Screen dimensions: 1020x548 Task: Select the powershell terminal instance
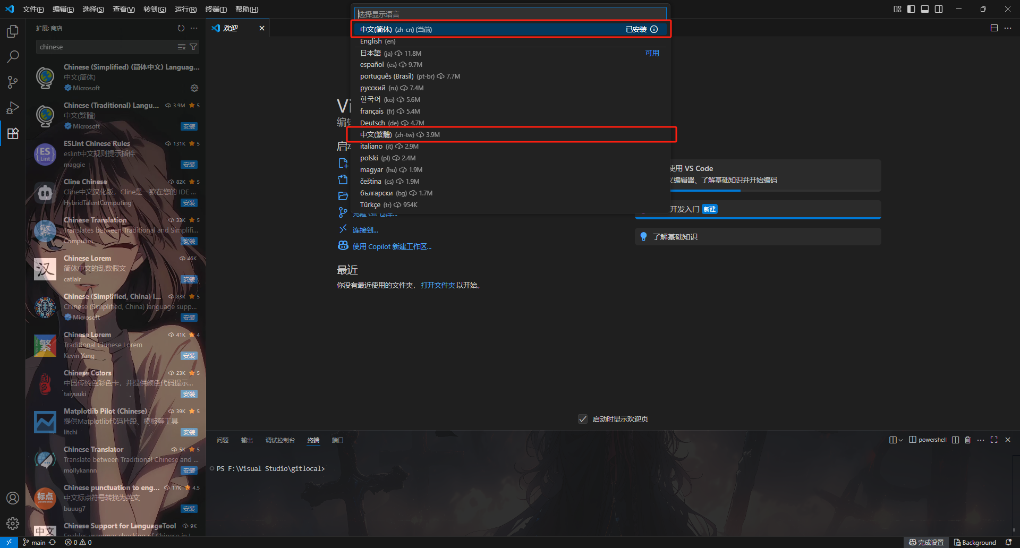pos(928,440)
